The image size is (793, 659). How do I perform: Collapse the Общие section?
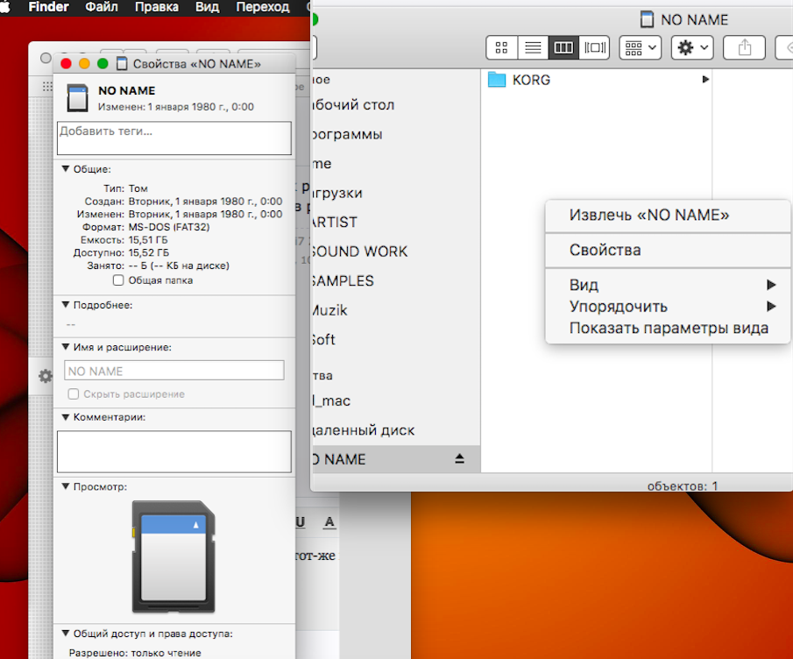[x=66, y=169]
